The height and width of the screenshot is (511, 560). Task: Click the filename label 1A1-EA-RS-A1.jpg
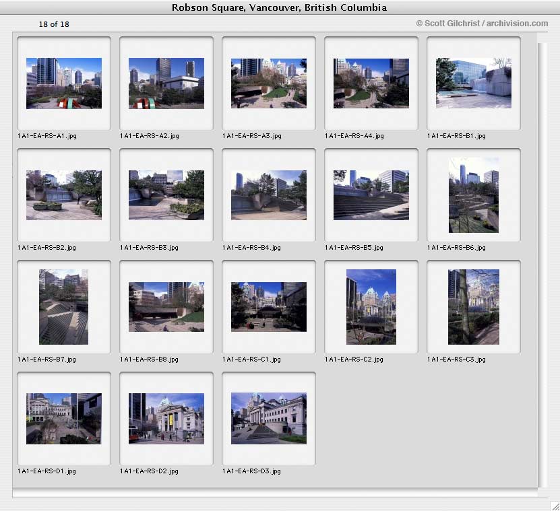click(46, 136)
